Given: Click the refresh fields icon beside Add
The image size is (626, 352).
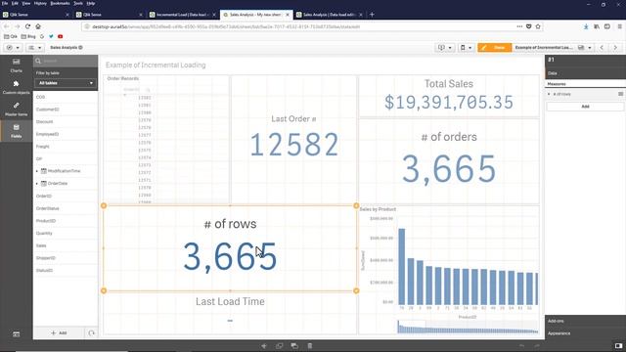Looking at the screenshot, I should coord(91,332).
